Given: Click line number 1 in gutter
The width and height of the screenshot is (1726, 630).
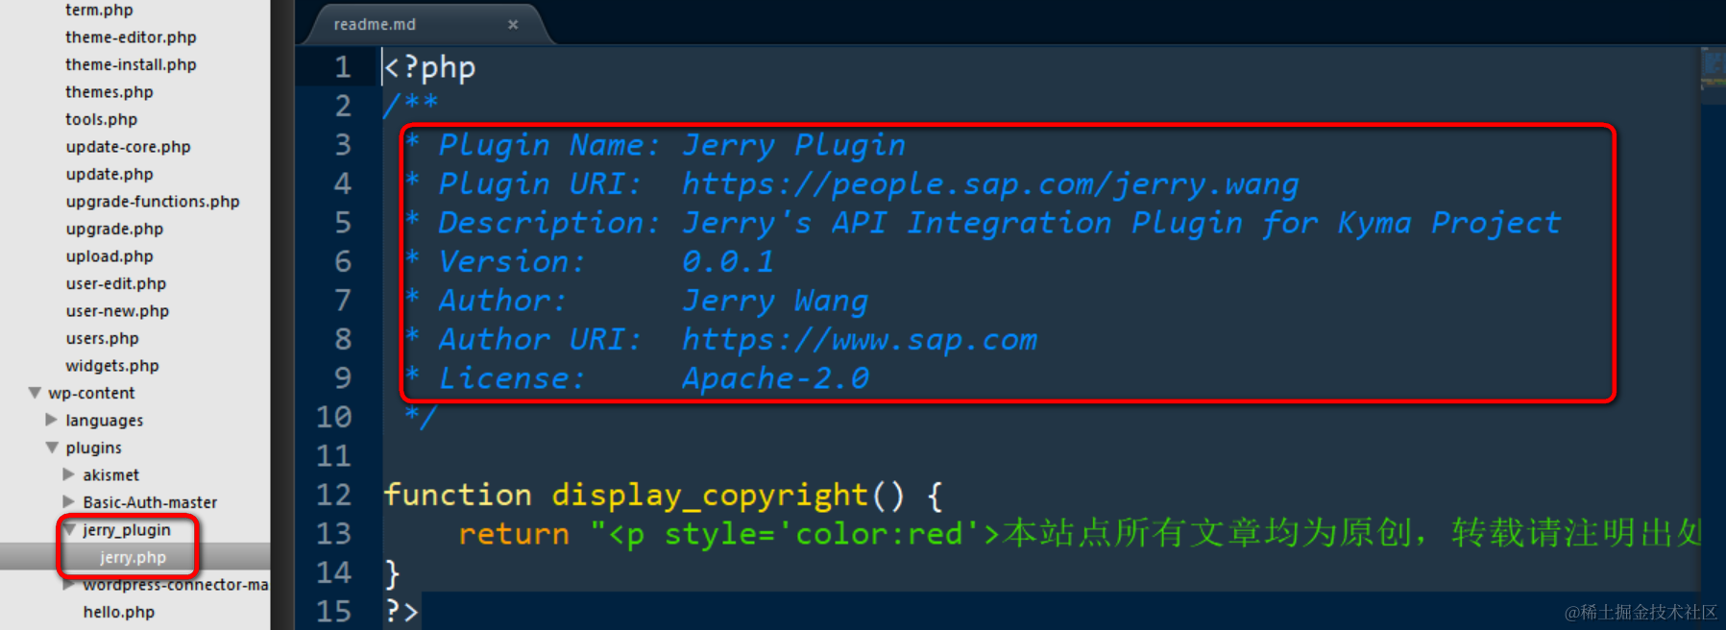Looking at the screenshot, I should point(342,67).
